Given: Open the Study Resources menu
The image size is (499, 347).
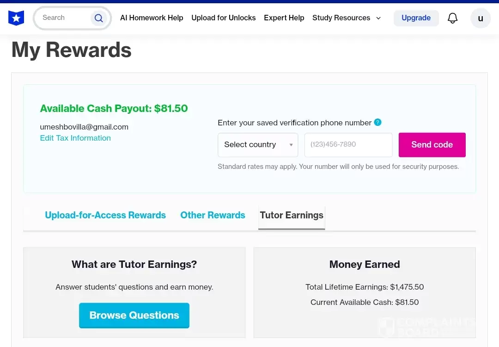Looking at the screenshot, I should [341, 18].
